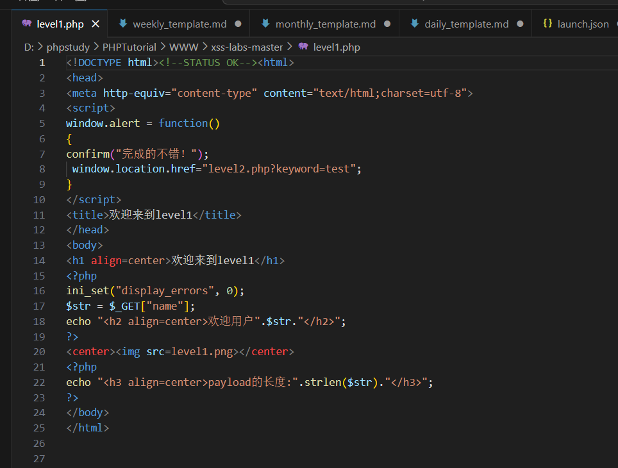Select the level1.php breadcrumb segment
Viewport: 618px width, 468px height.
click(x=337, y=47)
